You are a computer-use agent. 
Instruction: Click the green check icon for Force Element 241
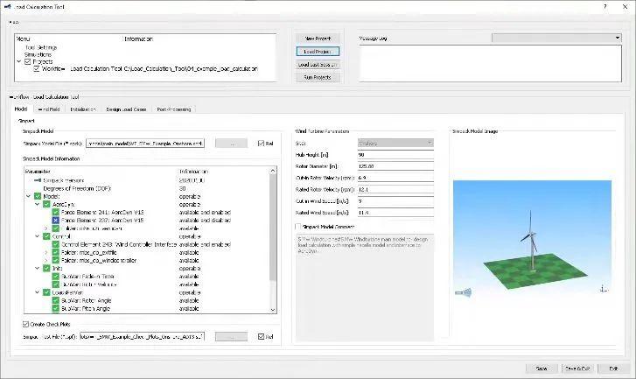tap(56, 212)
